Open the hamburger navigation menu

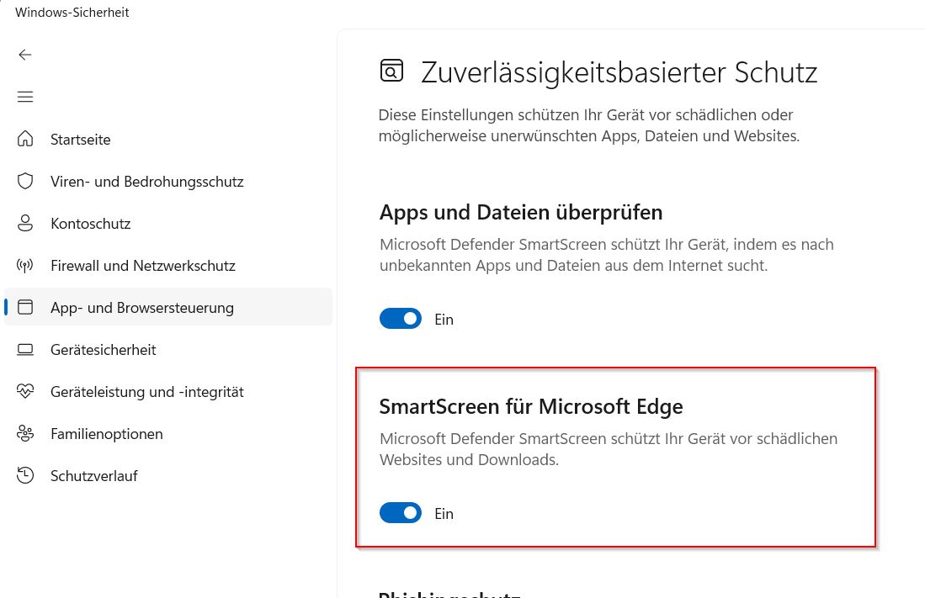25,97
